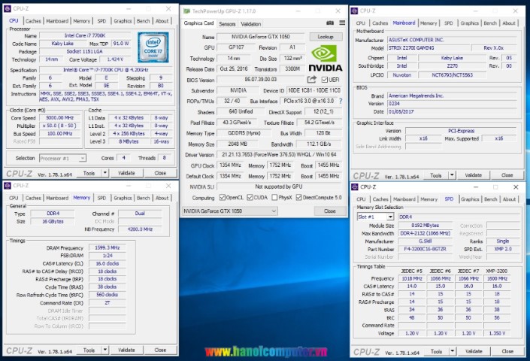The height and width of the screenshot is (361, 530).
Task: Click the GPU-Z Name field GTX 1050
Action: coord(261,37)
